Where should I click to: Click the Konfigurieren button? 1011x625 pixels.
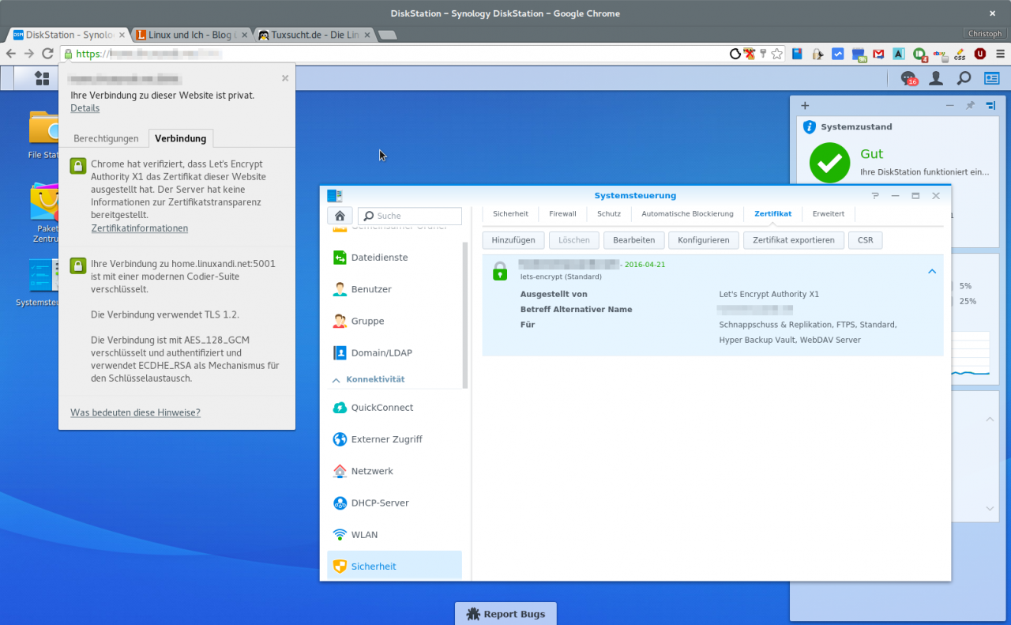click(x=704, y=240)
